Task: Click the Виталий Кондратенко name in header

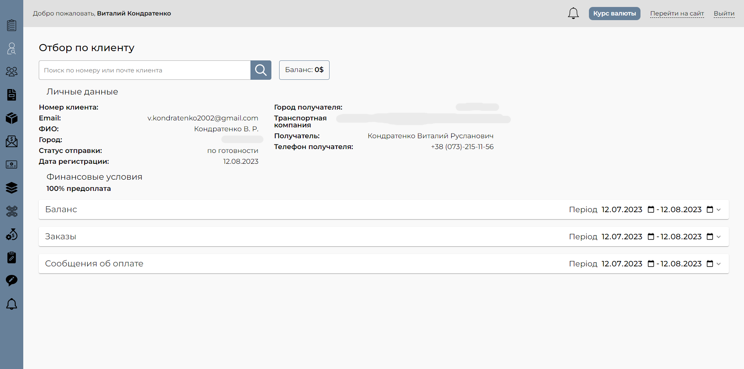Action: tap(134, 14)
